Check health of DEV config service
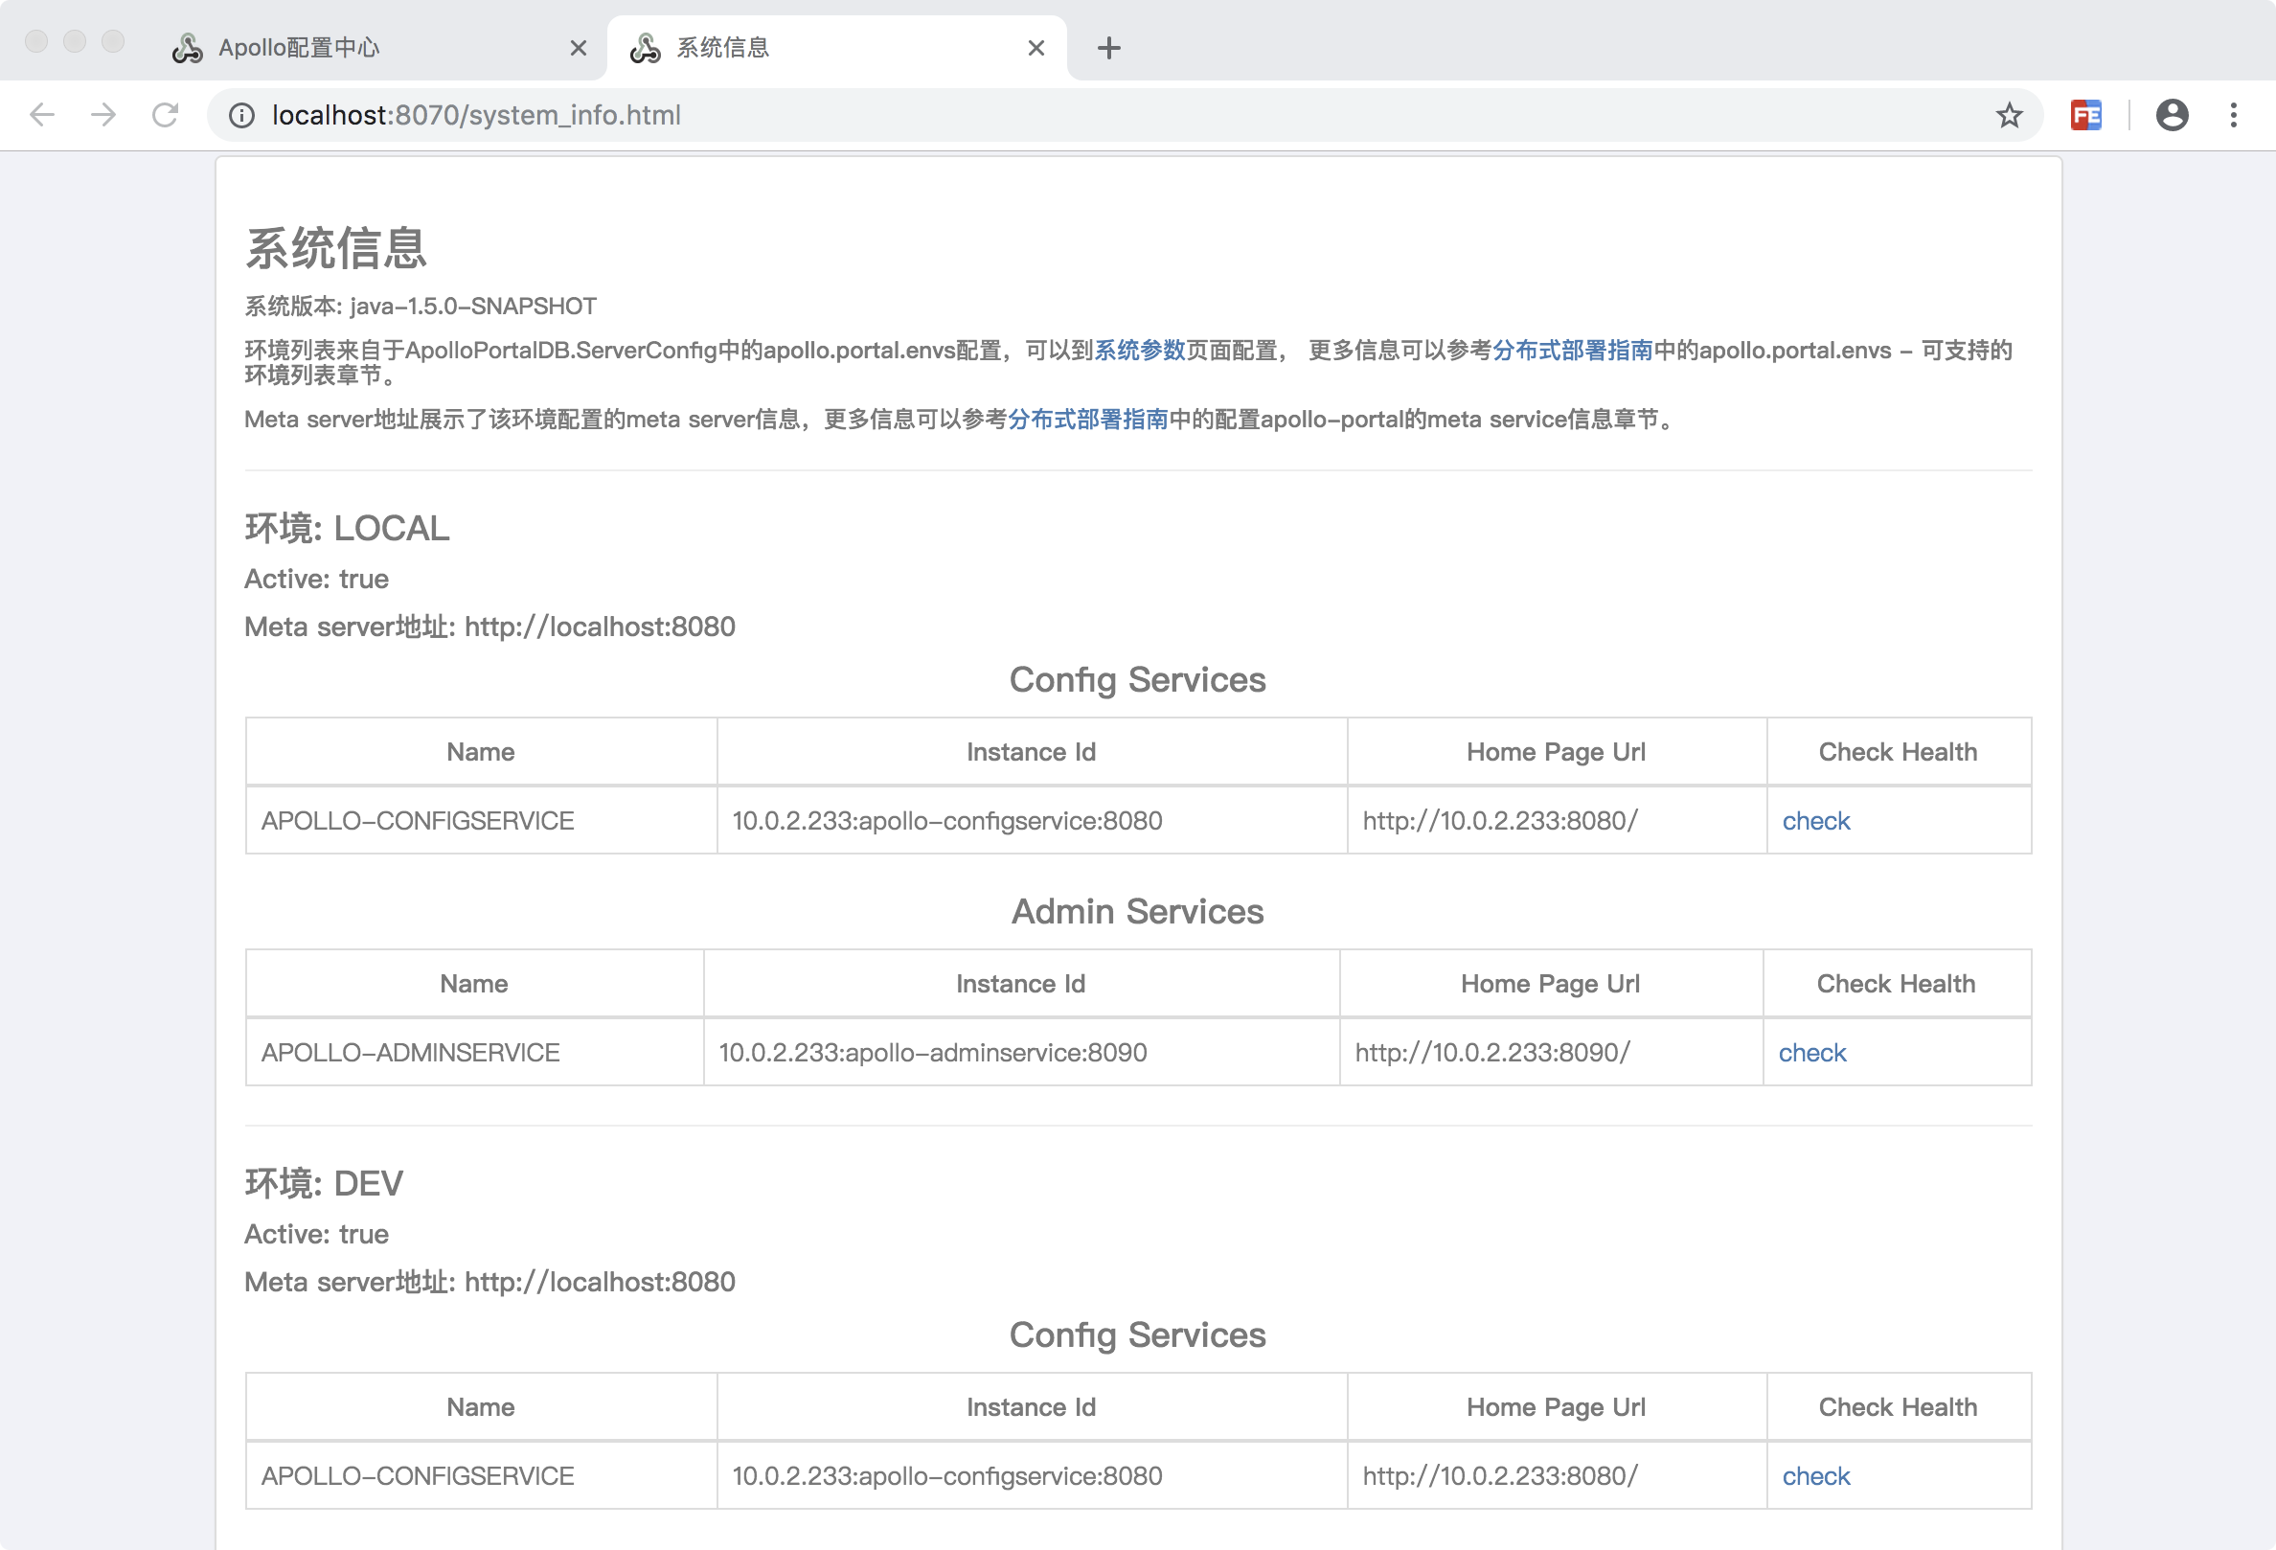 point(1815,1475)
